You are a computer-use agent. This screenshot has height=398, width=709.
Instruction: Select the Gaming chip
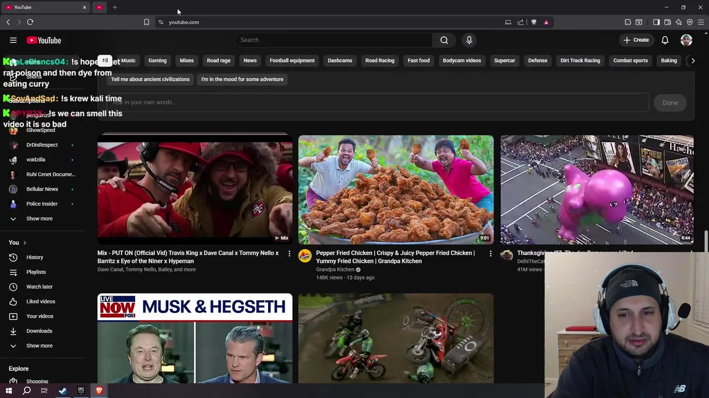pos(157,60)
